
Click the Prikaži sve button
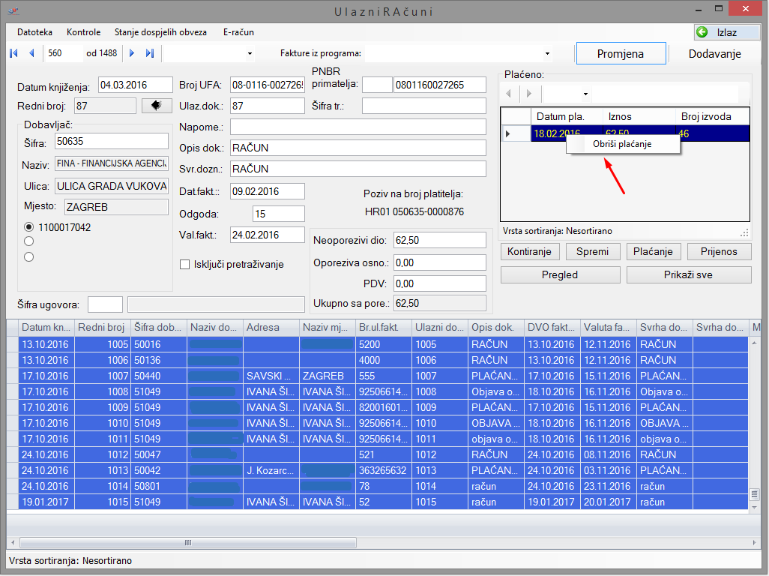coord(688,274)
